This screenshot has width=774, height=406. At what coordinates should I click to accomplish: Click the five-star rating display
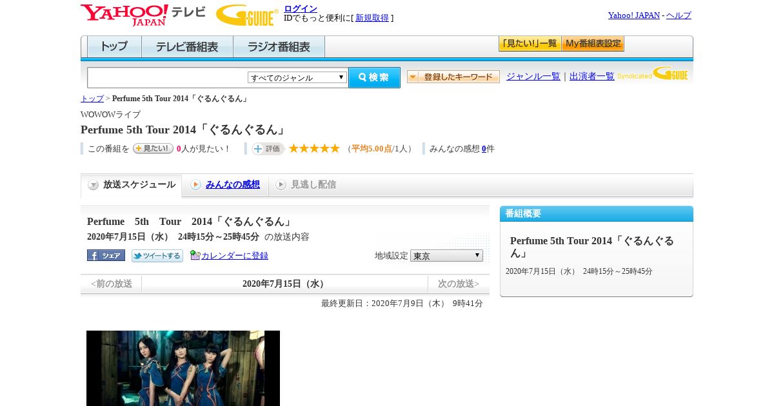(314, 149)
